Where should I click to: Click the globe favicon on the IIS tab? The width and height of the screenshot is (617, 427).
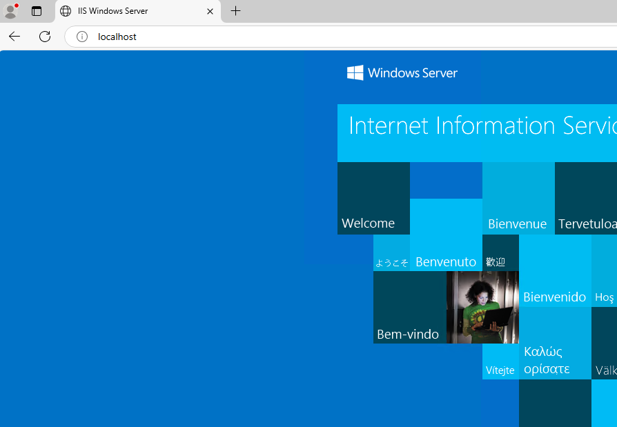click(x=66, y=11)
